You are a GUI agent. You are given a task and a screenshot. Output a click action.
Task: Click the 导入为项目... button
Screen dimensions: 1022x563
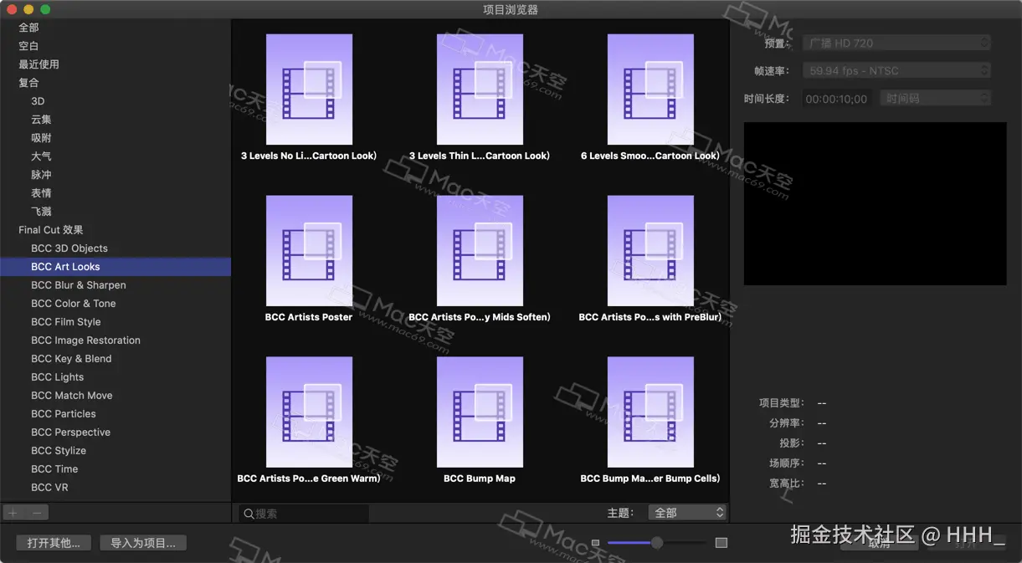[143, 543]
